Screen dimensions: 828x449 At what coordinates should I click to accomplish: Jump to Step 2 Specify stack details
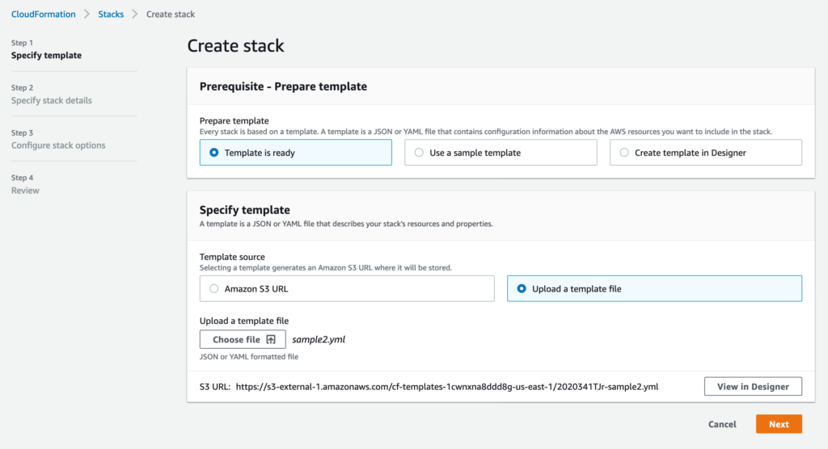51,101
